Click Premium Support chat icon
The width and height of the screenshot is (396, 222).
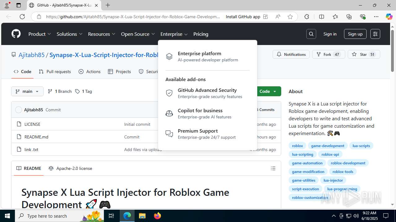169,134
